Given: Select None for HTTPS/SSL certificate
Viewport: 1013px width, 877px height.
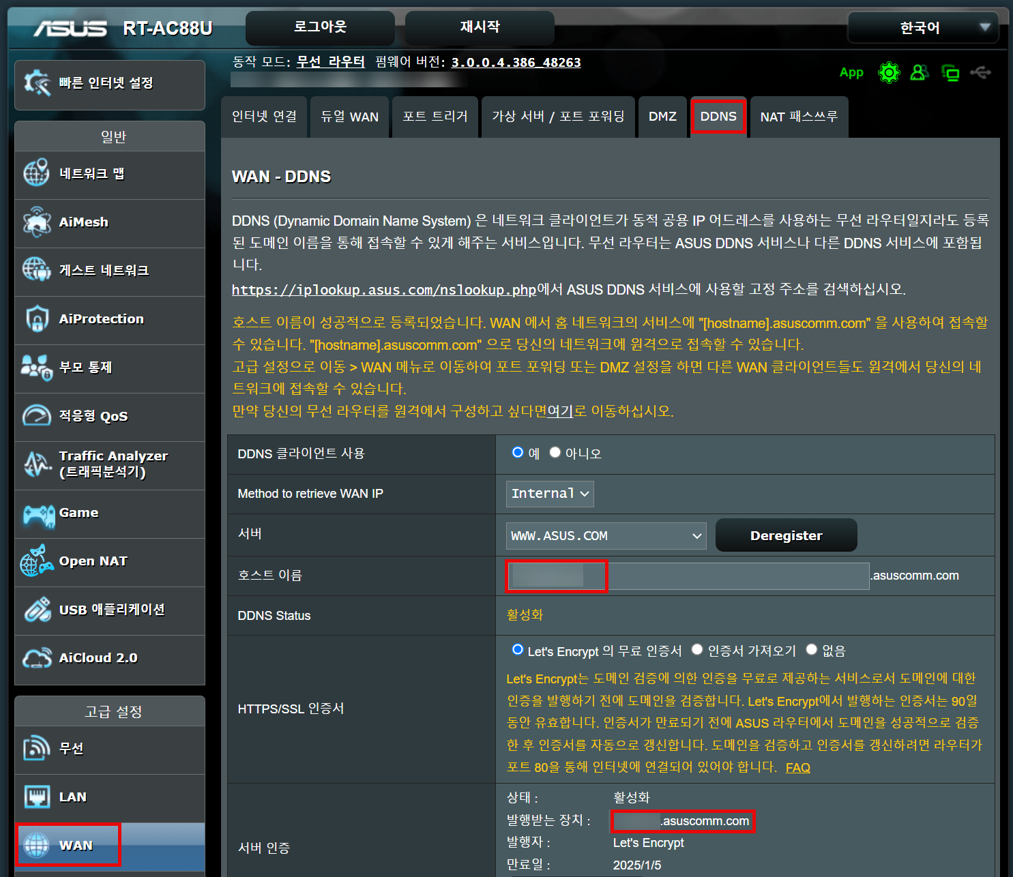Looking at the screenshot, I should 812,649.
